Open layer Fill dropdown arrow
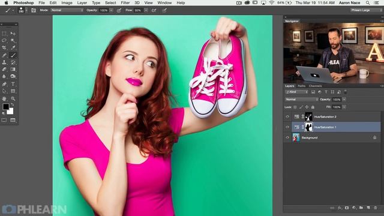The height and width of the screenshot is (216, 384). point(344,107)
